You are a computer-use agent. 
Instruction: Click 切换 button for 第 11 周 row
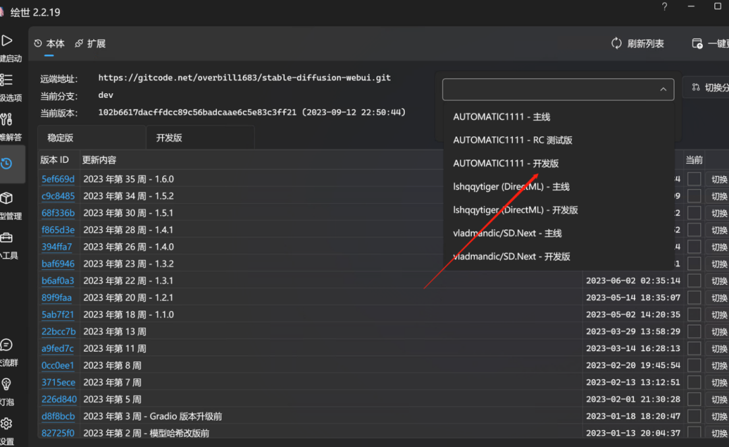(718, 348)
